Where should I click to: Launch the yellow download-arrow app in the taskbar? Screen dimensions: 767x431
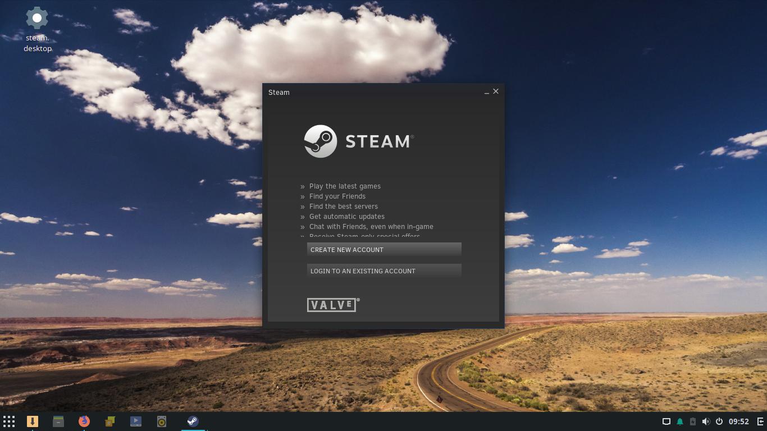point(33,421)
